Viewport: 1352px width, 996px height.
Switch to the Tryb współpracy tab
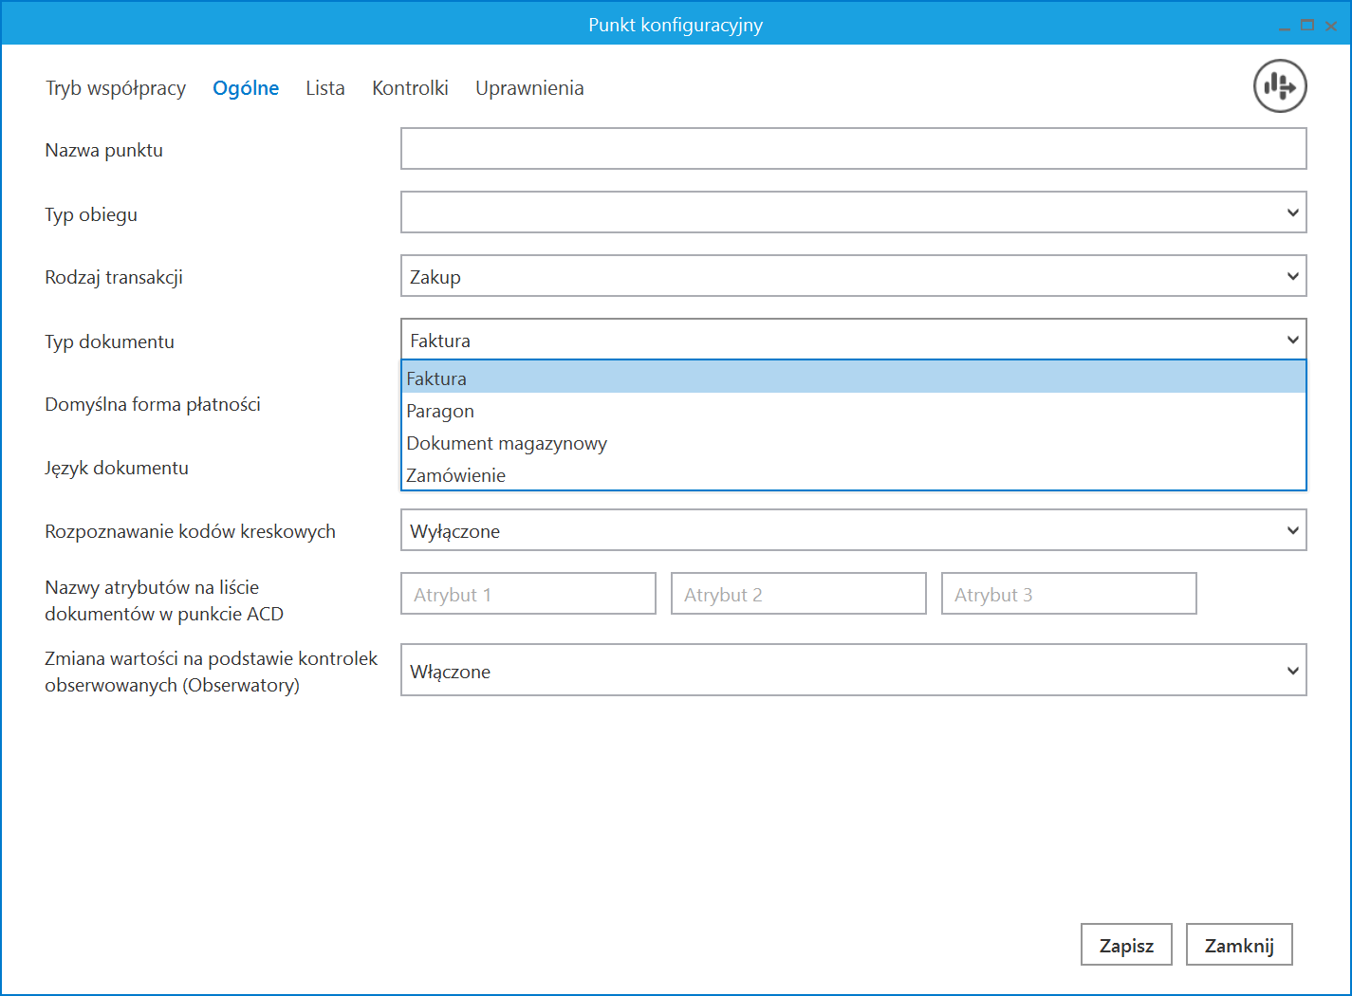(x=116, y=88)
